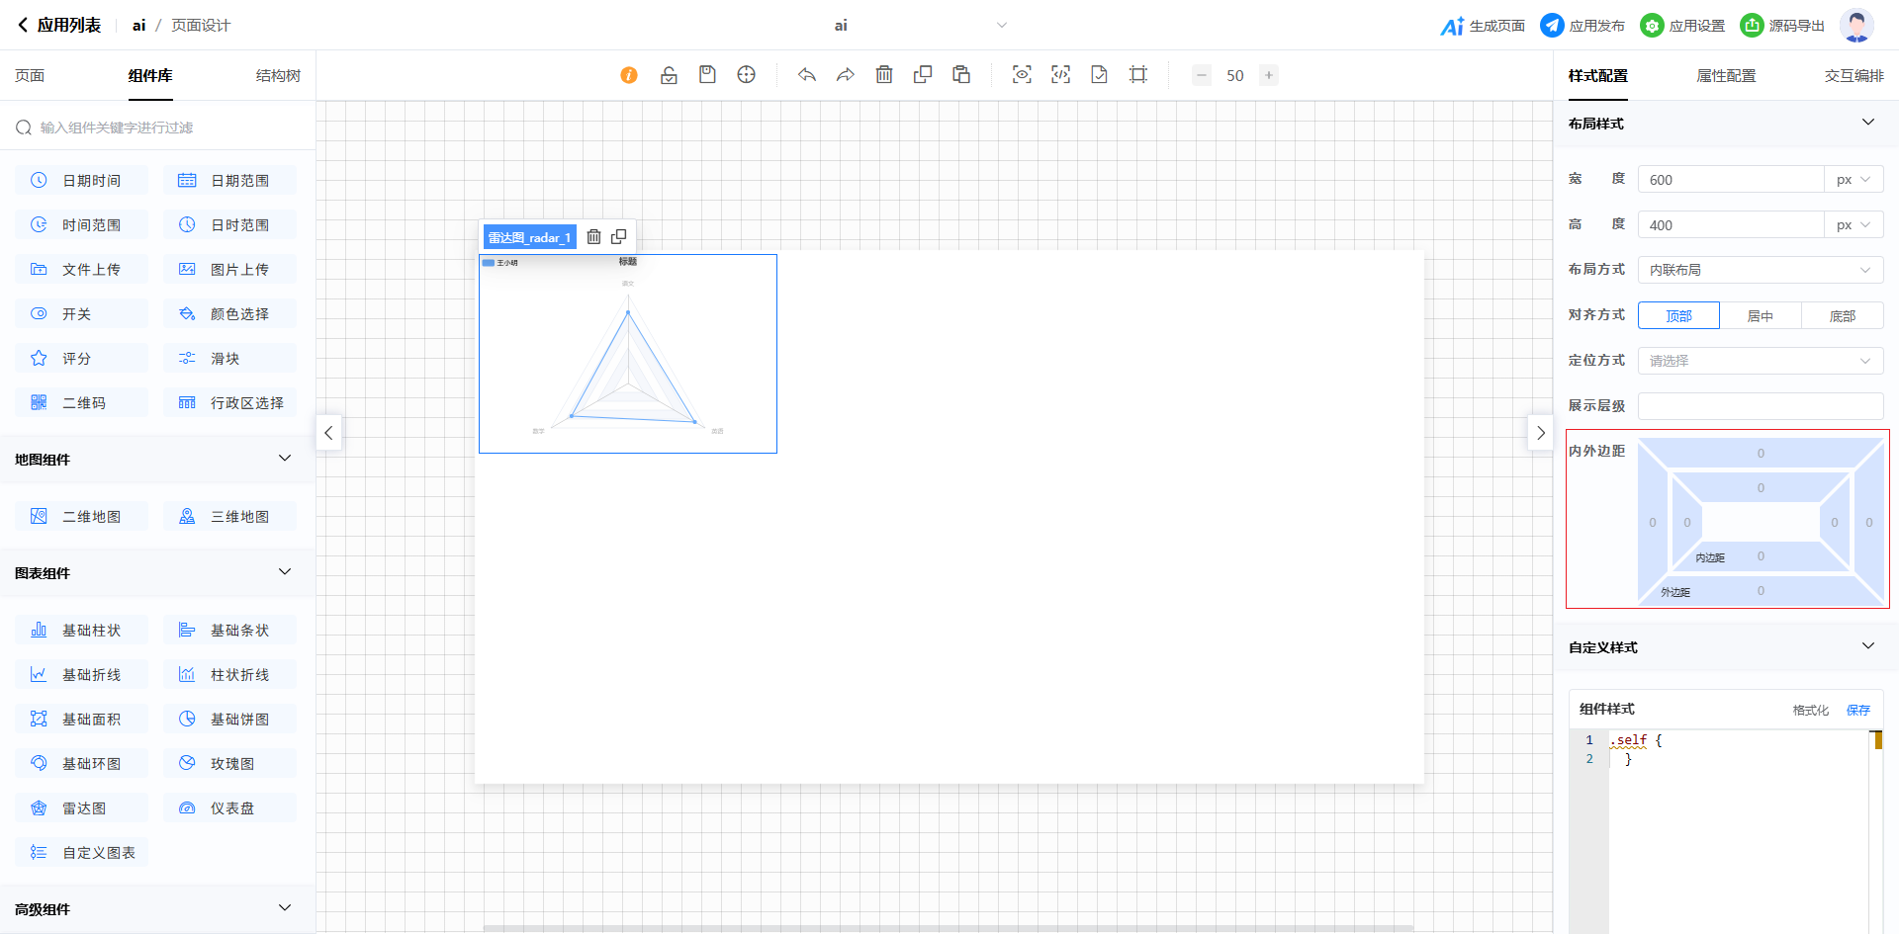The height and width of the screenshot is (934, 1899).
Task: Click the orange info icon
Action: [629, 75]
